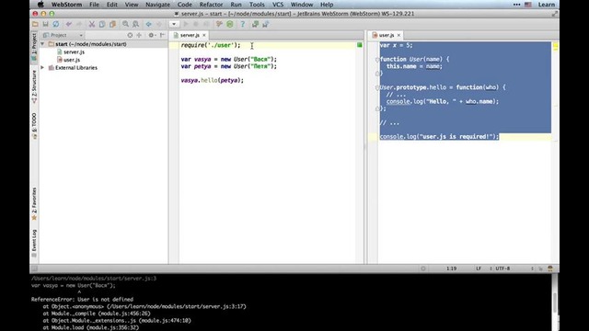The height and width of the screenshot is (331, 589).
Task: Click the Save All floppy disk icon
Action: [x=45, y=24]
